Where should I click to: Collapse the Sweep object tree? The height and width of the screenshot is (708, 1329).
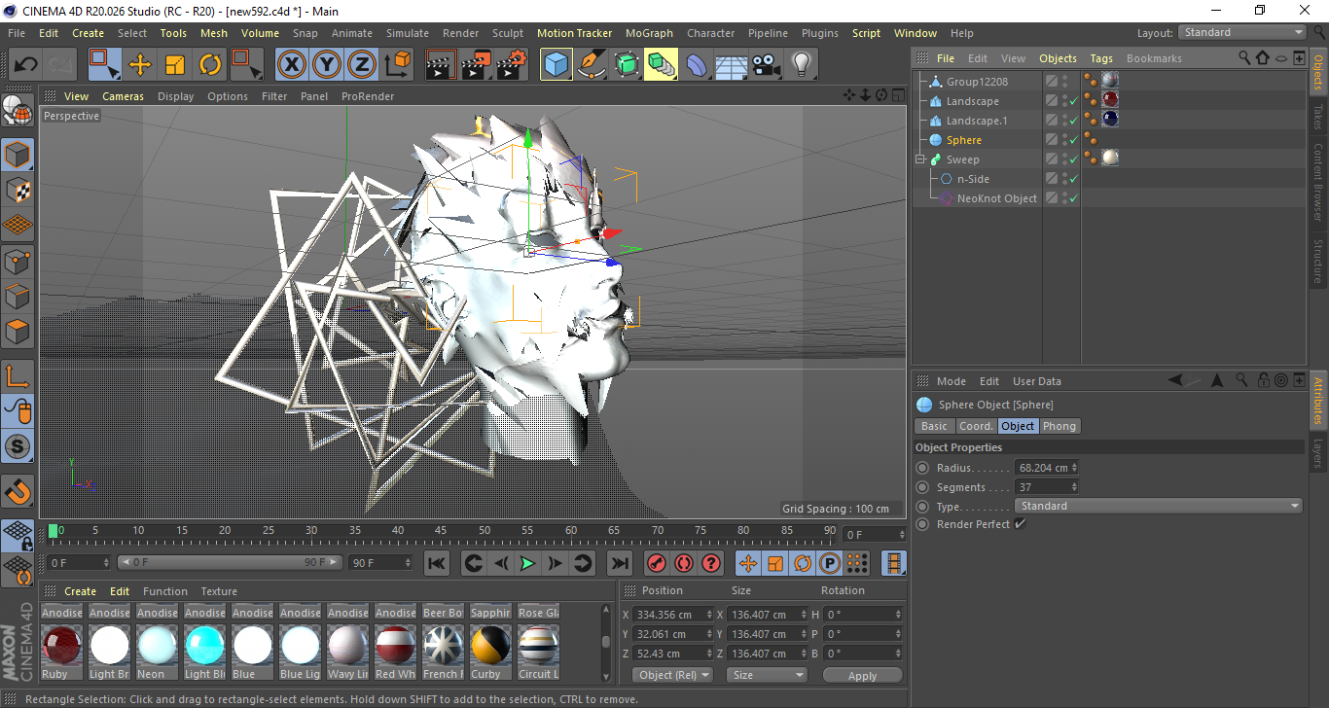(x=919, y=159)
